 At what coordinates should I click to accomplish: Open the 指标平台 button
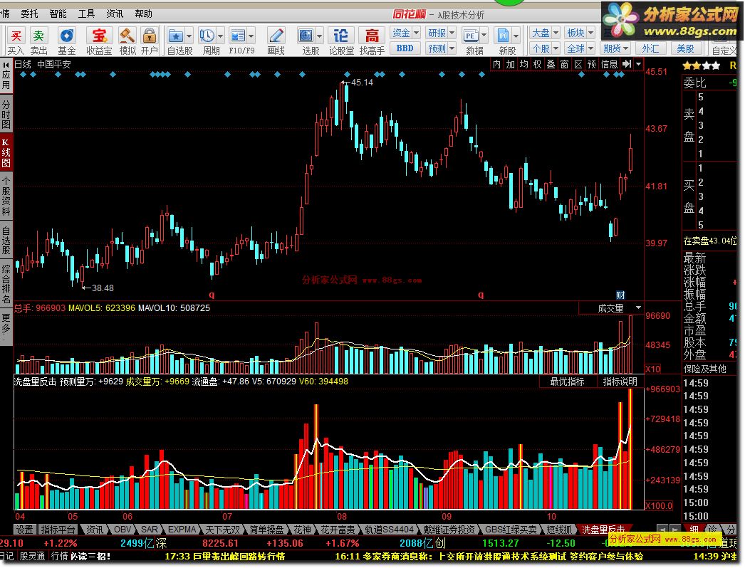[x=58, y=529]
